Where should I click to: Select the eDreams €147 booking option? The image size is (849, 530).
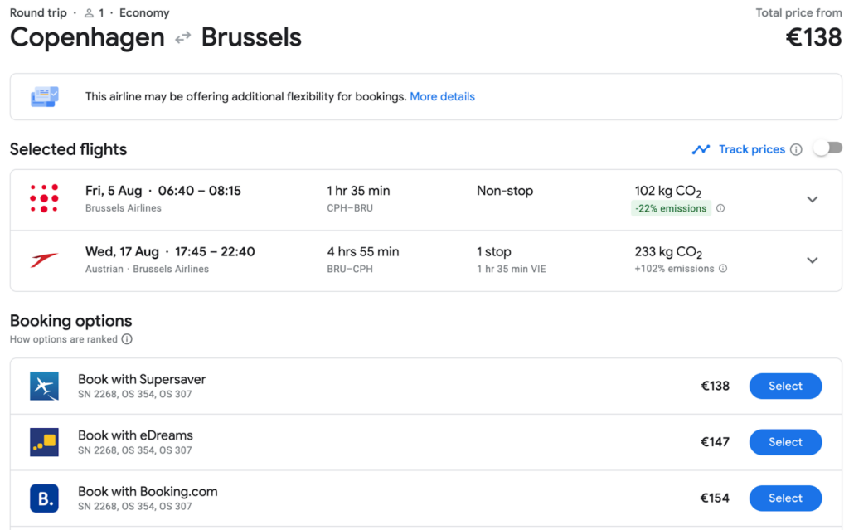pyautogui.click(x=785, y=442)
